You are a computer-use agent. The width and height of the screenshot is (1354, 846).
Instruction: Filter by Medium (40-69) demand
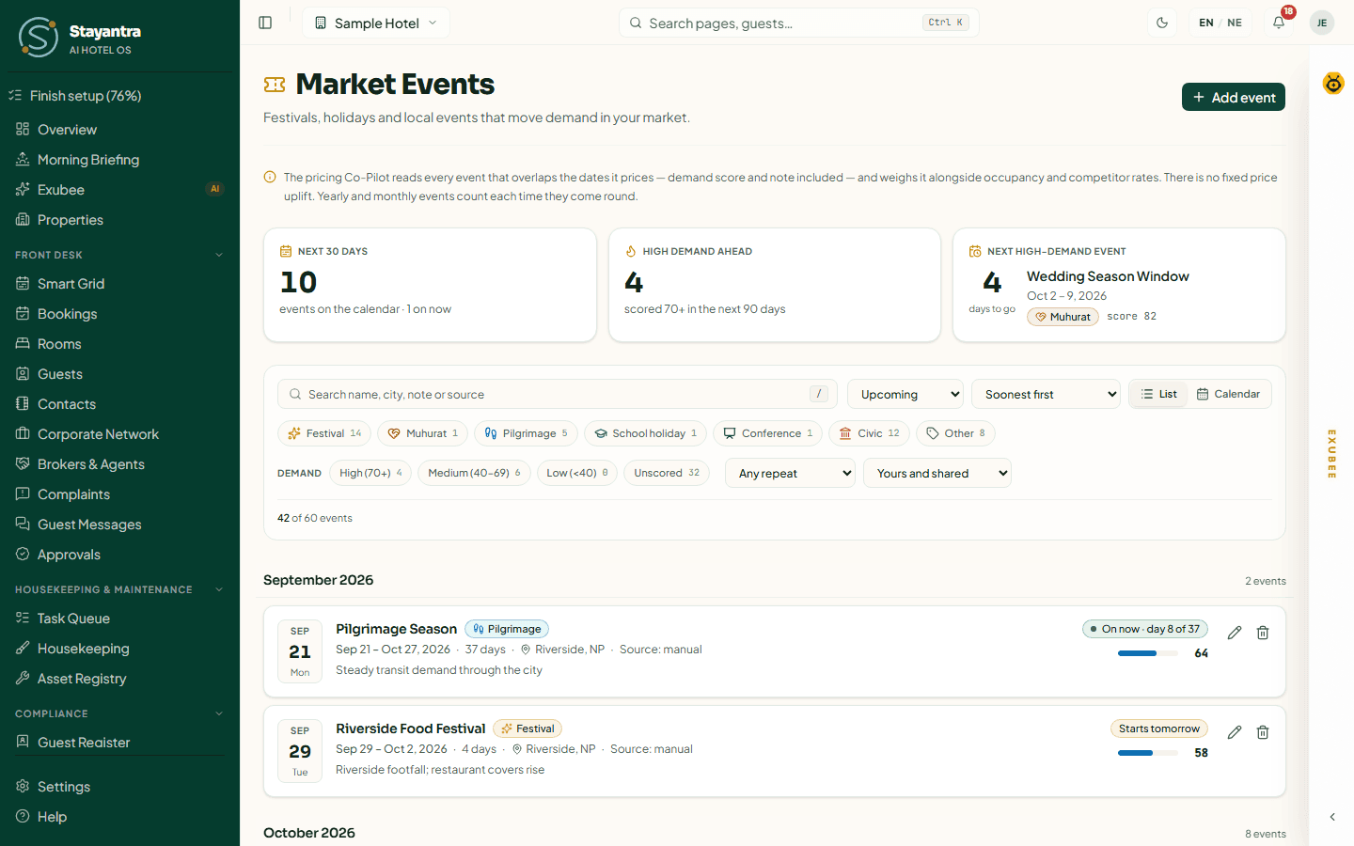(474, 473)
